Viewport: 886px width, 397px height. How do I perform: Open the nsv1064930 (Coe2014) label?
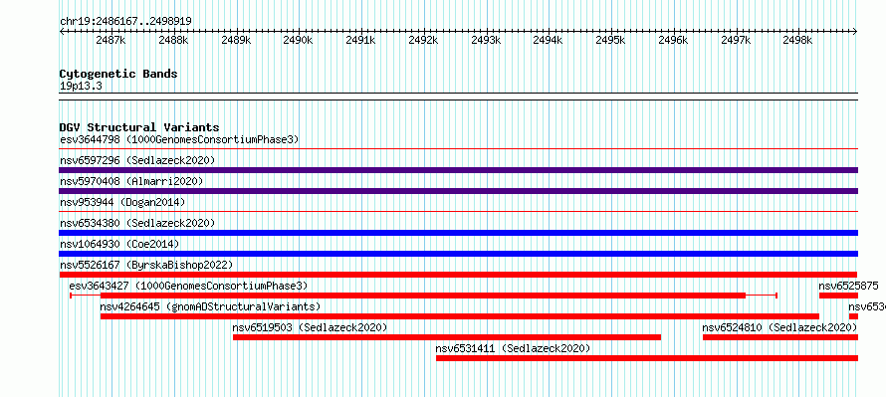(119, 244)
